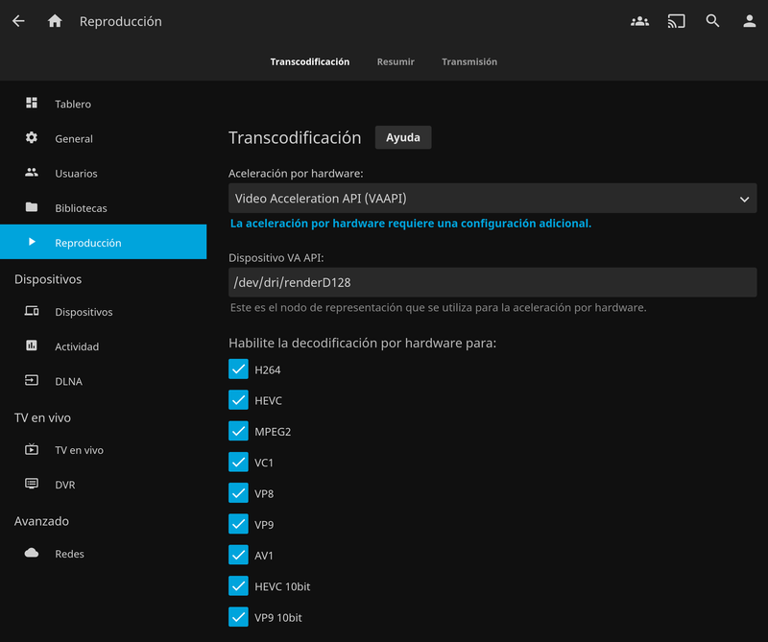Uncheck VP9 10bit decoding

pyautogui.click(x=238, y=617)
